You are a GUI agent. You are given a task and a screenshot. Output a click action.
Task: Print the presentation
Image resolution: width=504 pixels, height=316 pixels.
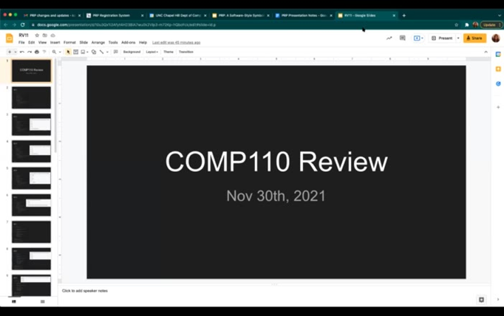coord(37,52)
